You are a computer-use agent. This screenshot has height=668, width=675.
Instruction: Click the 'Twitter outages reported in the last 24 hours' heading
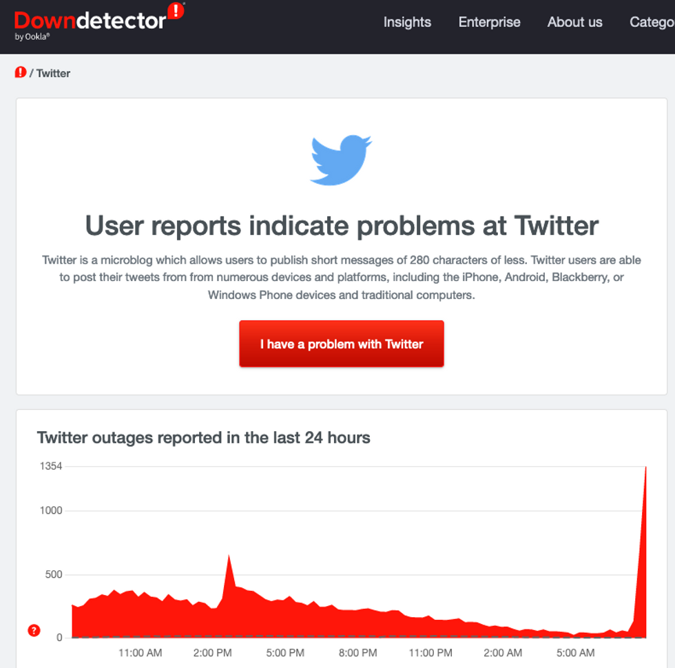(204, 438)
